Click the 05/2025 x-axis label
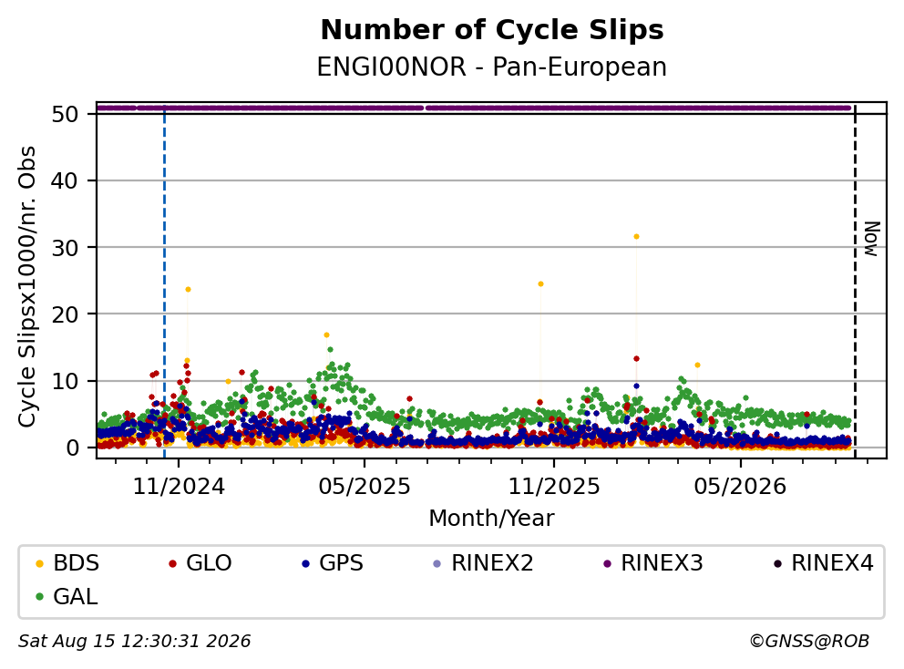The image size is (904, 669). tap(365, 487)
